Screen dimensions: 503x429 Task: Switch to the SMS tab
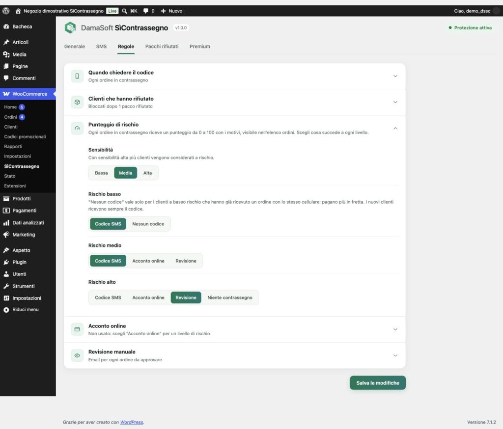(101, 47)
